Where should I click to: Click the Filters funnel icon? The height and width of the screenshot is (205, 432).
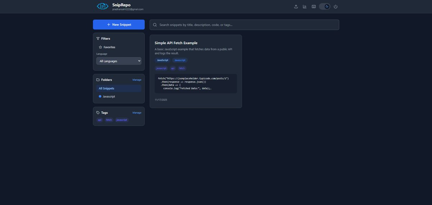click(x=98, y=39)
